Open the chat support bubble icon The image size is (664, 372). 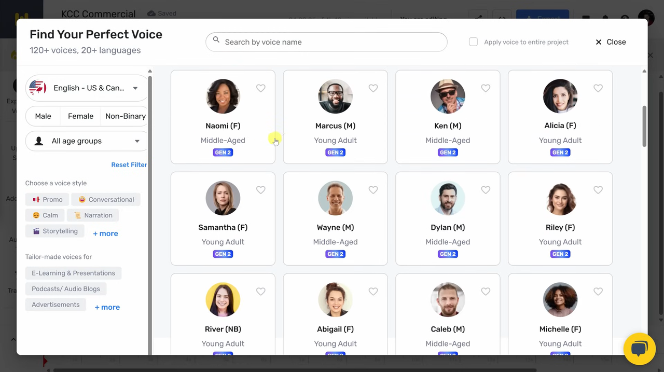click(x=639, y=349)
